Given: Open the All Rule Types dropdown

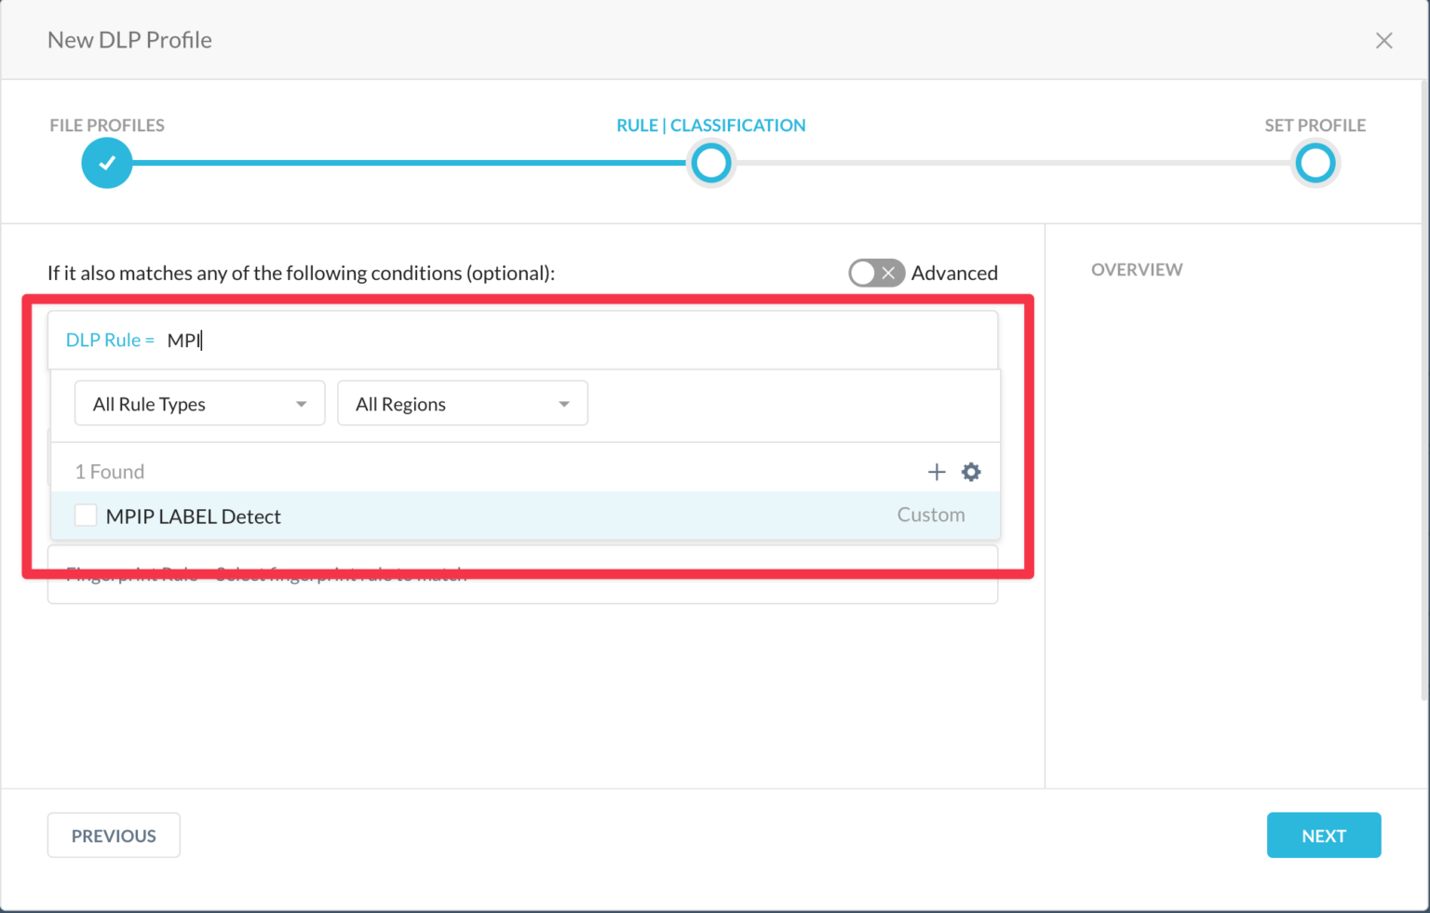Looking at the screenshot, I should click(x=198, y=403).
